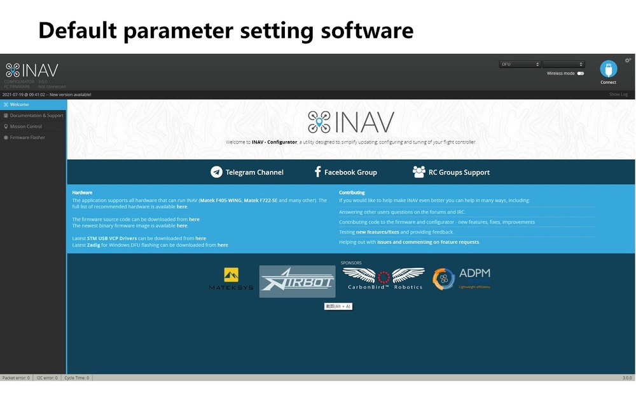Click the AIRBOT sponsor logo
Screen dimensions: 636x409
(x=297, y=281)
